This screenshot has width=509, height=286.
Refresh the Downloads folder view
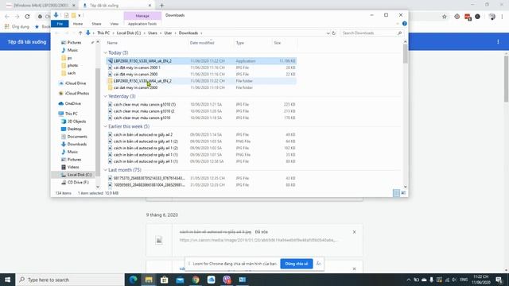333,33
